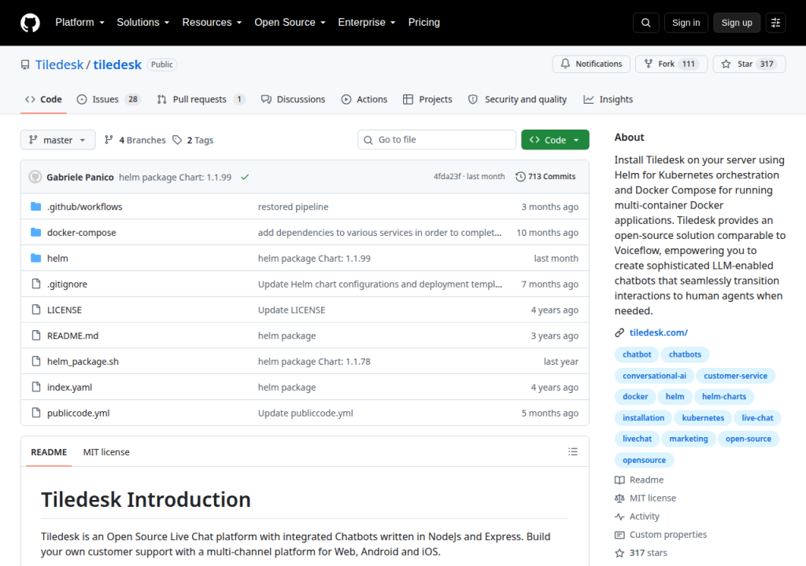Viewport: 806px width, 566px height.
Task: Expand the Enterprise menu
Action: point(367,23)
